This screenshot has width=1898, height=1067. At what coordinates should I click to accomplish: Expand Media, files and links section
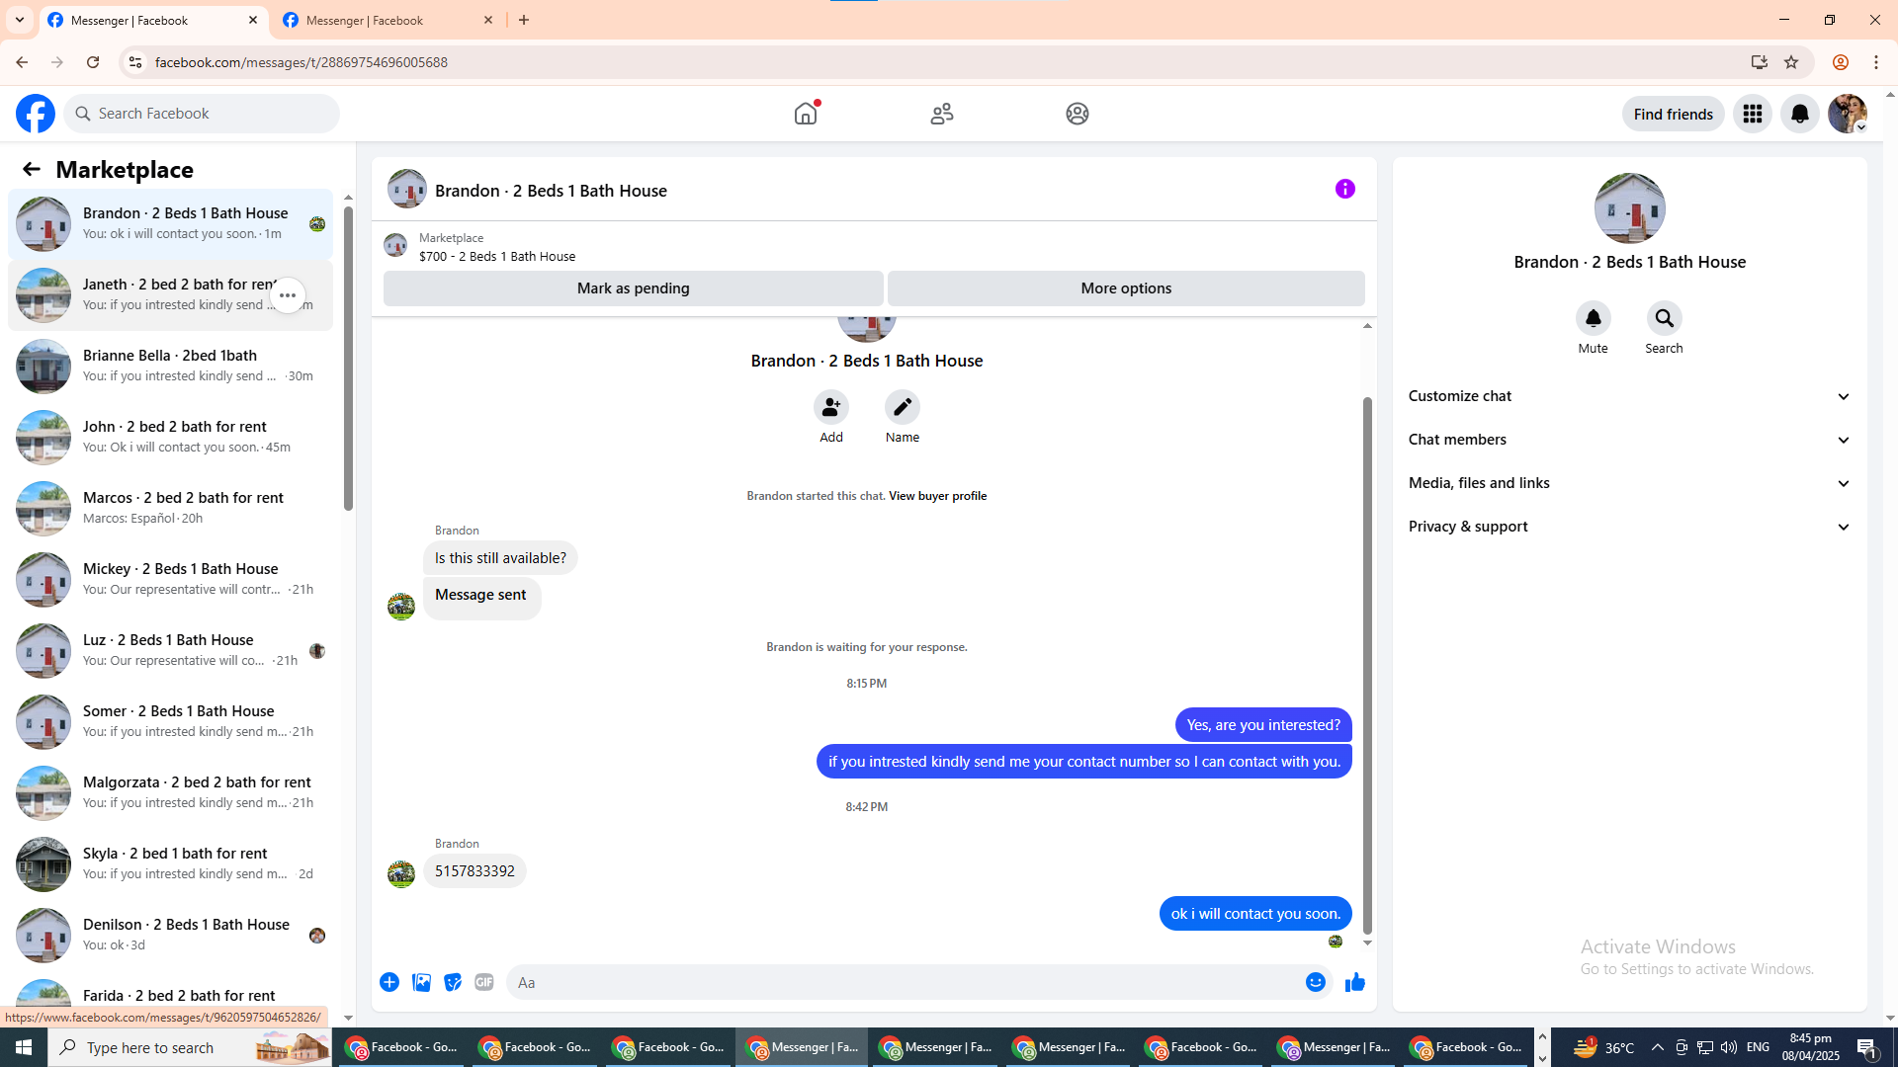click(1628, 483)
